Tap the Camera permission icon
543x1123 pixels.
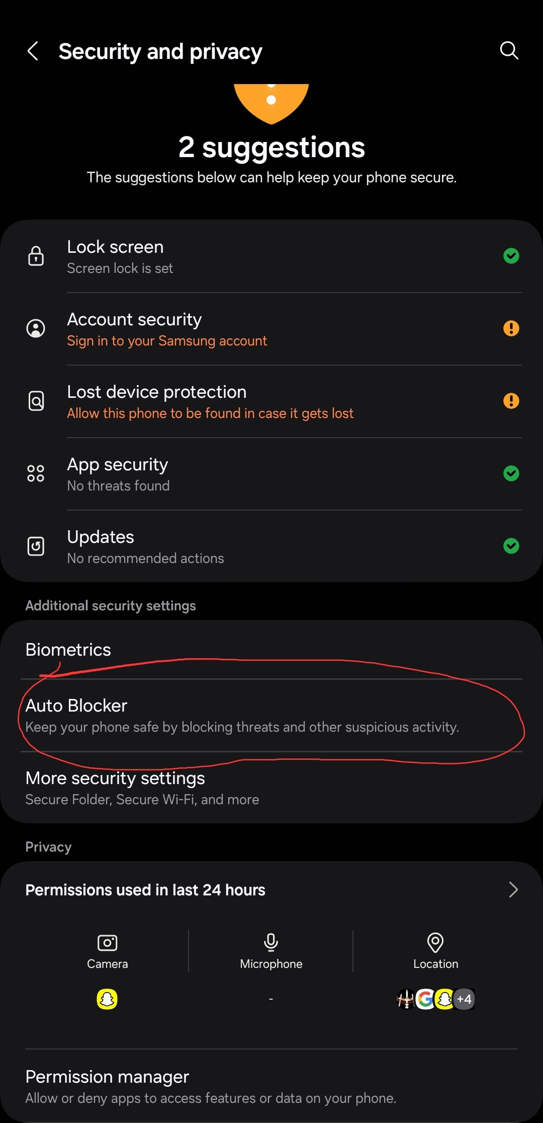(107, 942)
